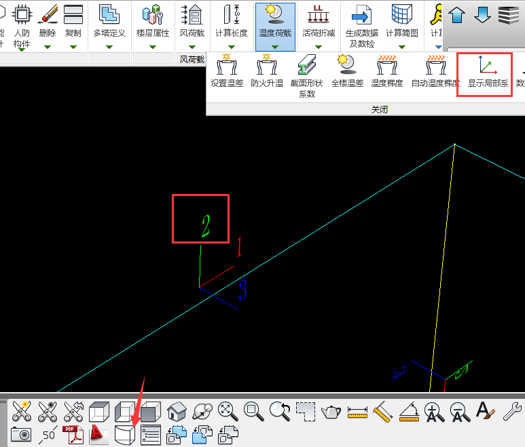Click the scissors with yellow spark icon
This screenshot has height=447, width=525.
tap(22, 411)
